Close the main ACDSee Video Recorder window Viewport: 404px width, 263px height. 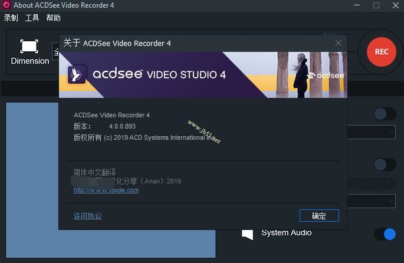[x=396, y=5]
